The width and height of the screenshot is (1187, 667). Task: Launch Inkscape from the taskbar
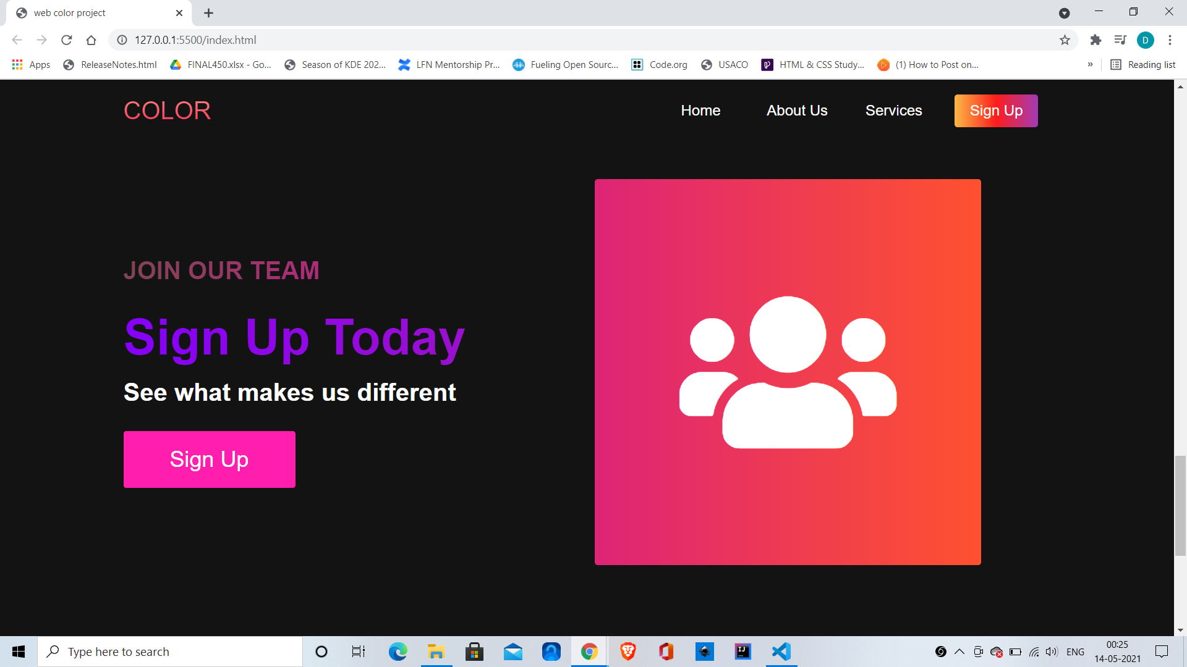coord(705,652)
